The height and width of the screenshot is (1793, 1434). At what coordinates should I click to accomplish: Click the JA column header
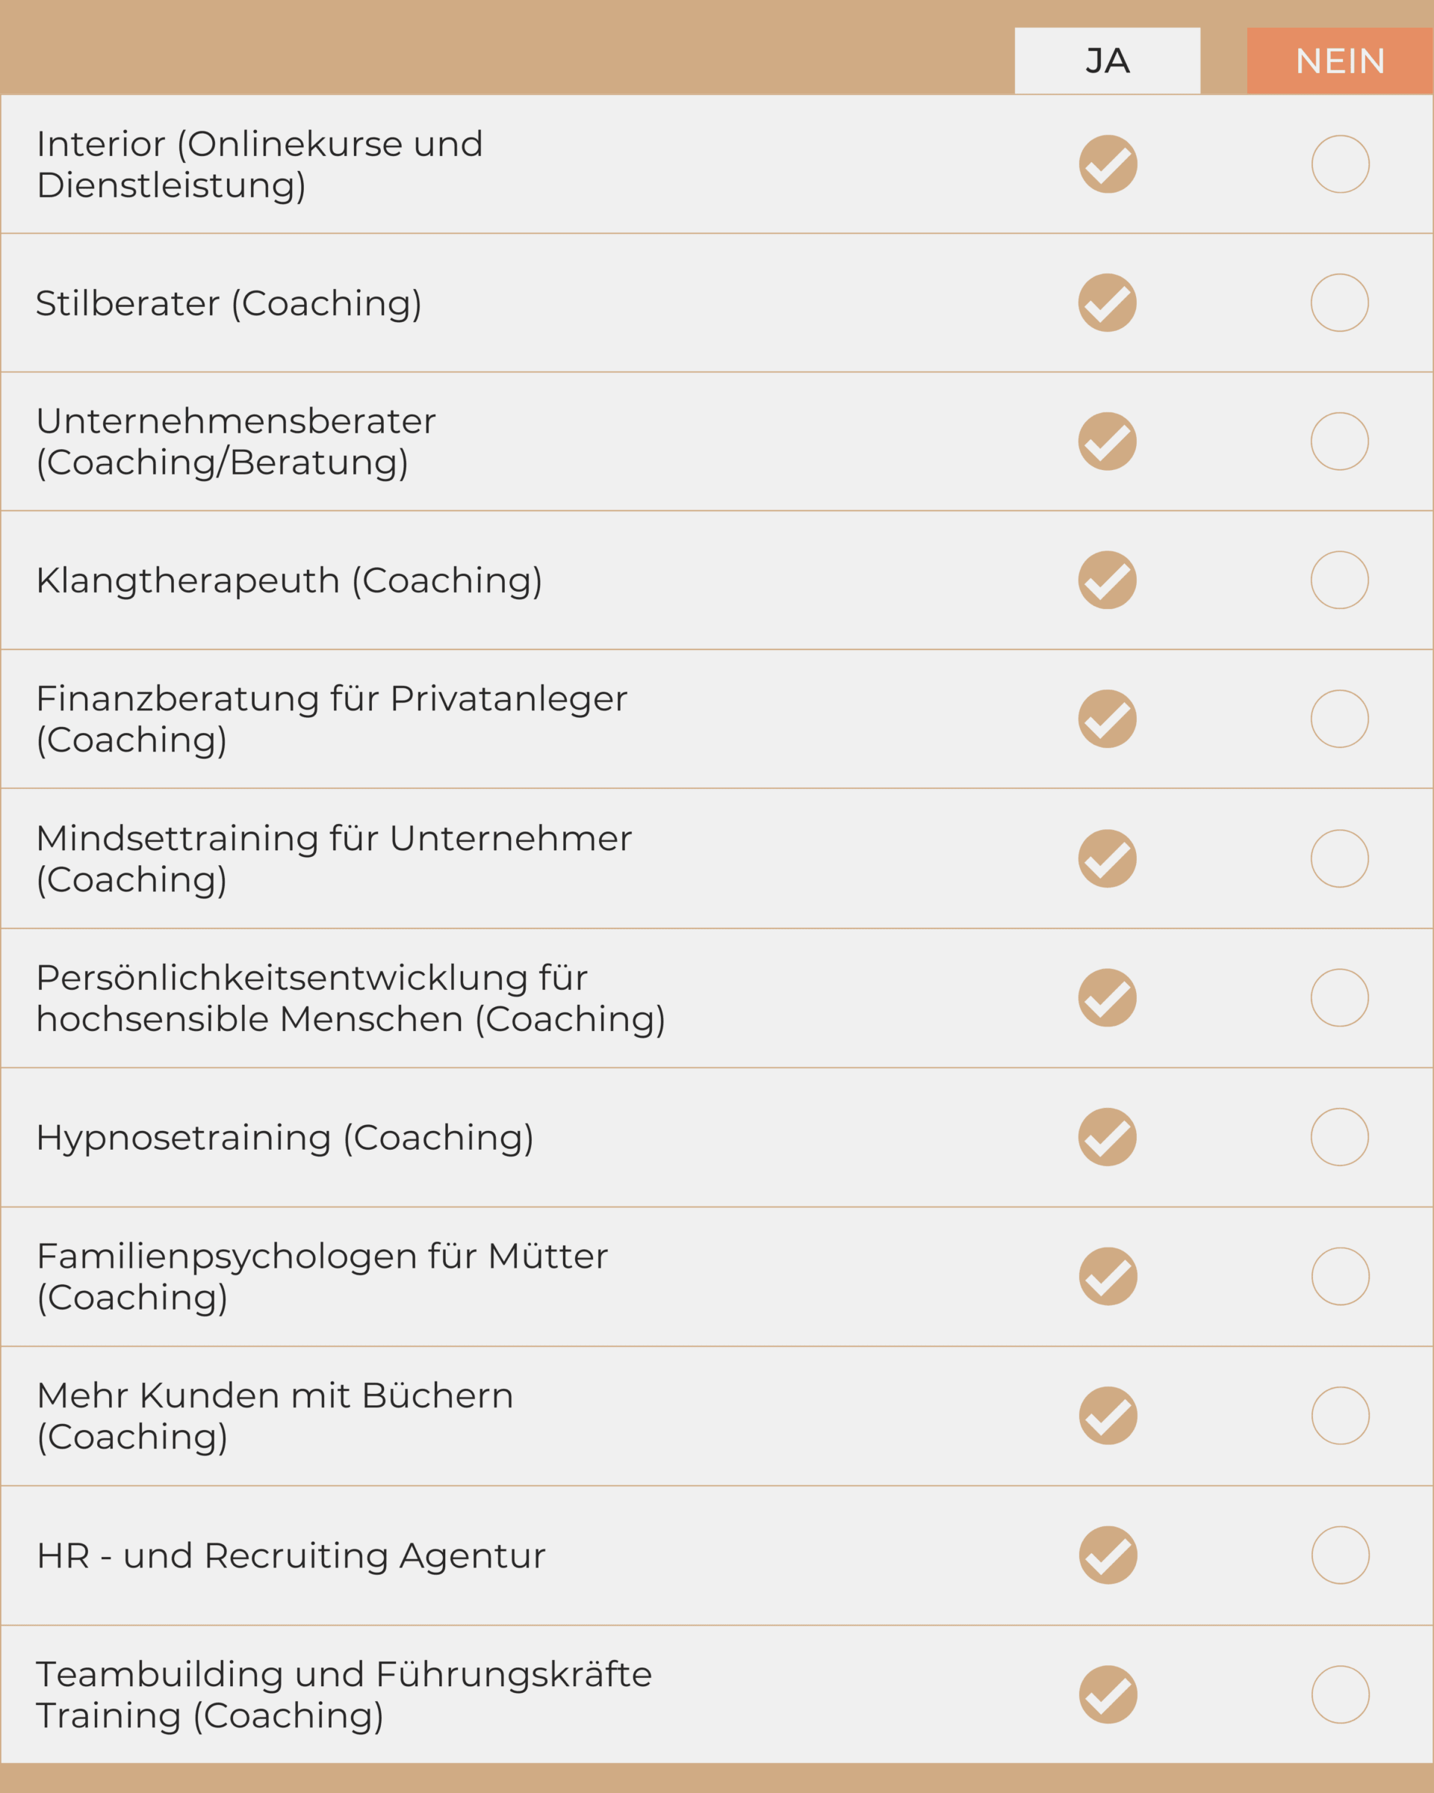tap(1106, 61)
